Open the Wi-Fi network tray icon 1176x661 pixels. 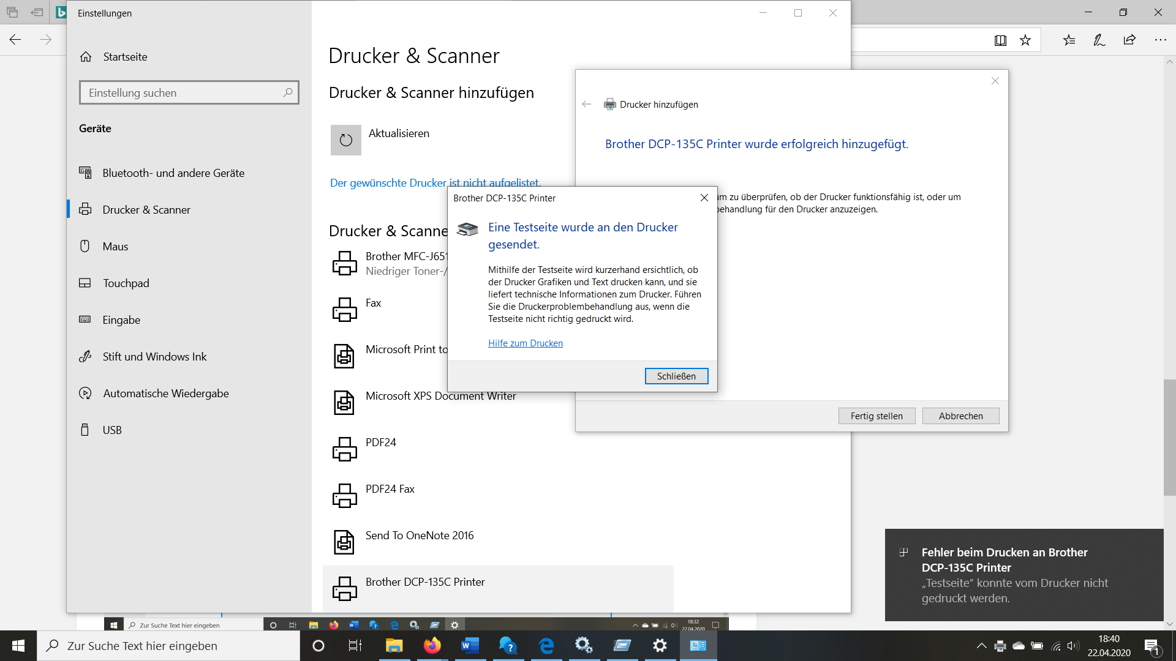coord(1056,646)
